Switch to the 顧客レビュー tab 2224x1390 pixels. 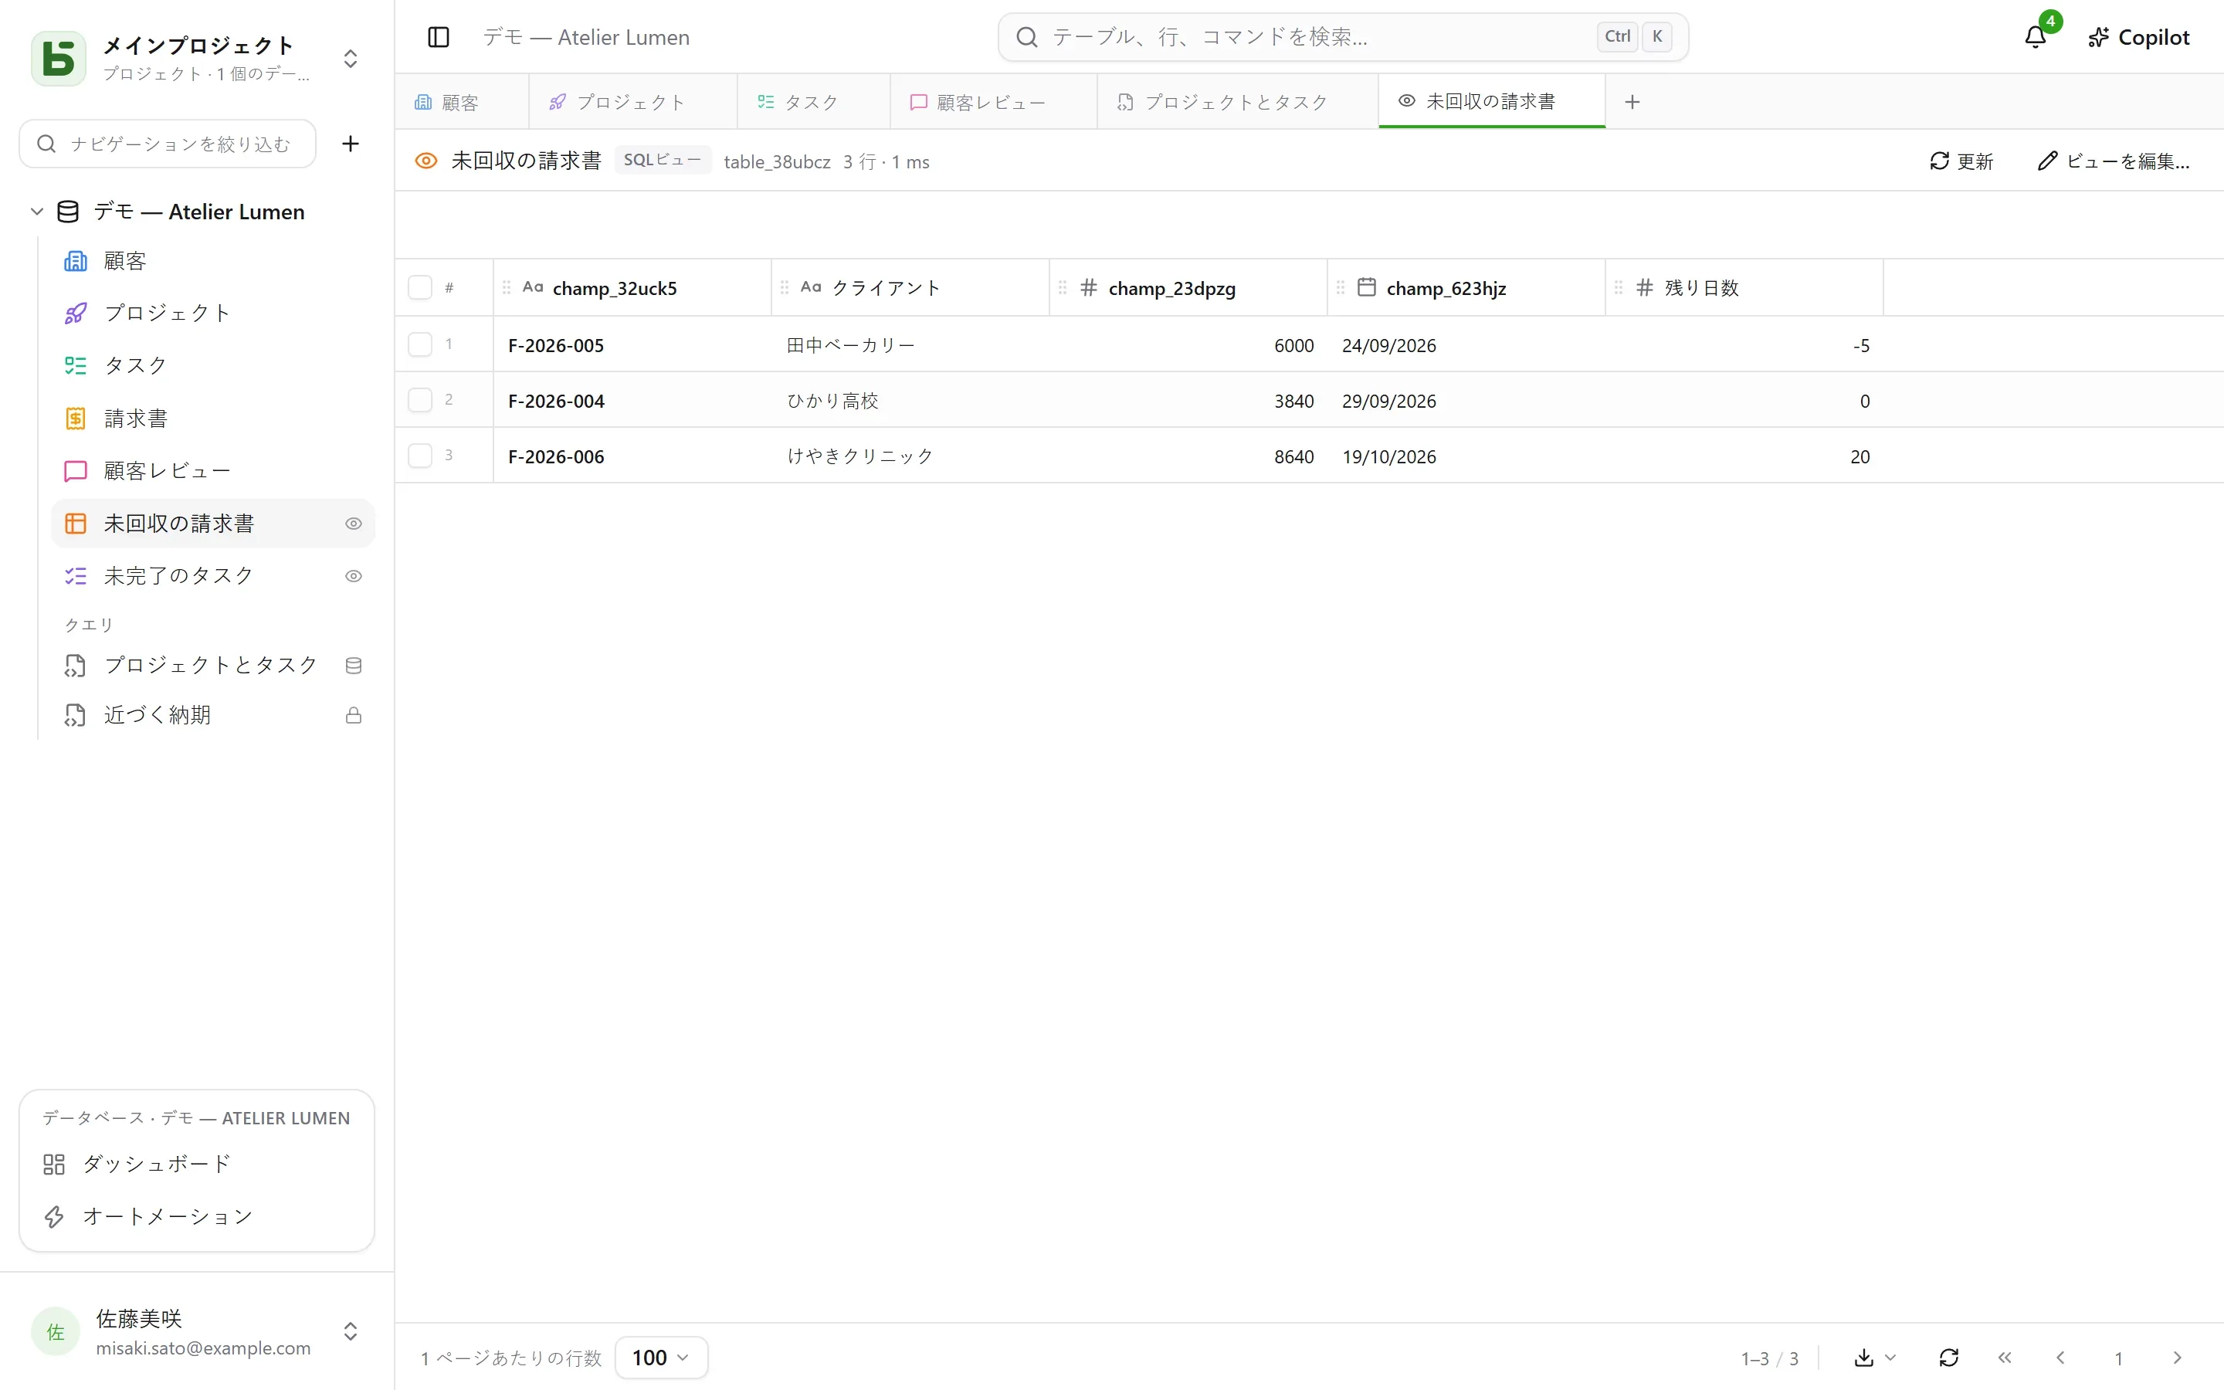click(x=993, y=102)
